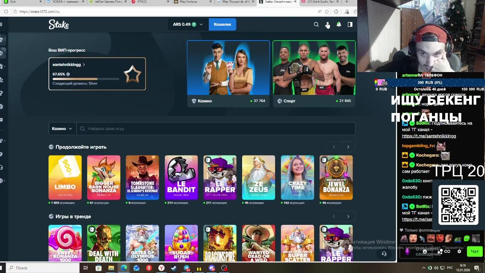Open the emoji picker smiley in chat
The width and height of the screenshot is (485, 273).
[x=425, y=251]
